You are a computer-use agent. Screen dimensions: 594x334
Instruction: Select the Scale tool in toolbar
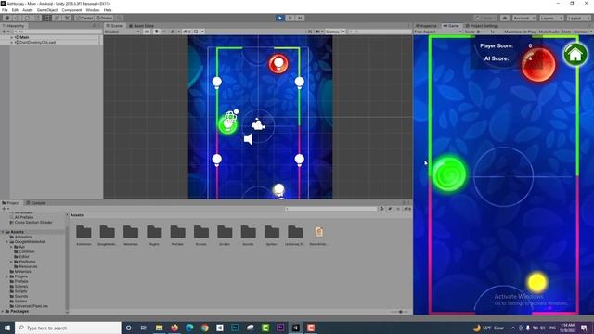pyautogui.click(x=37, y=18)
